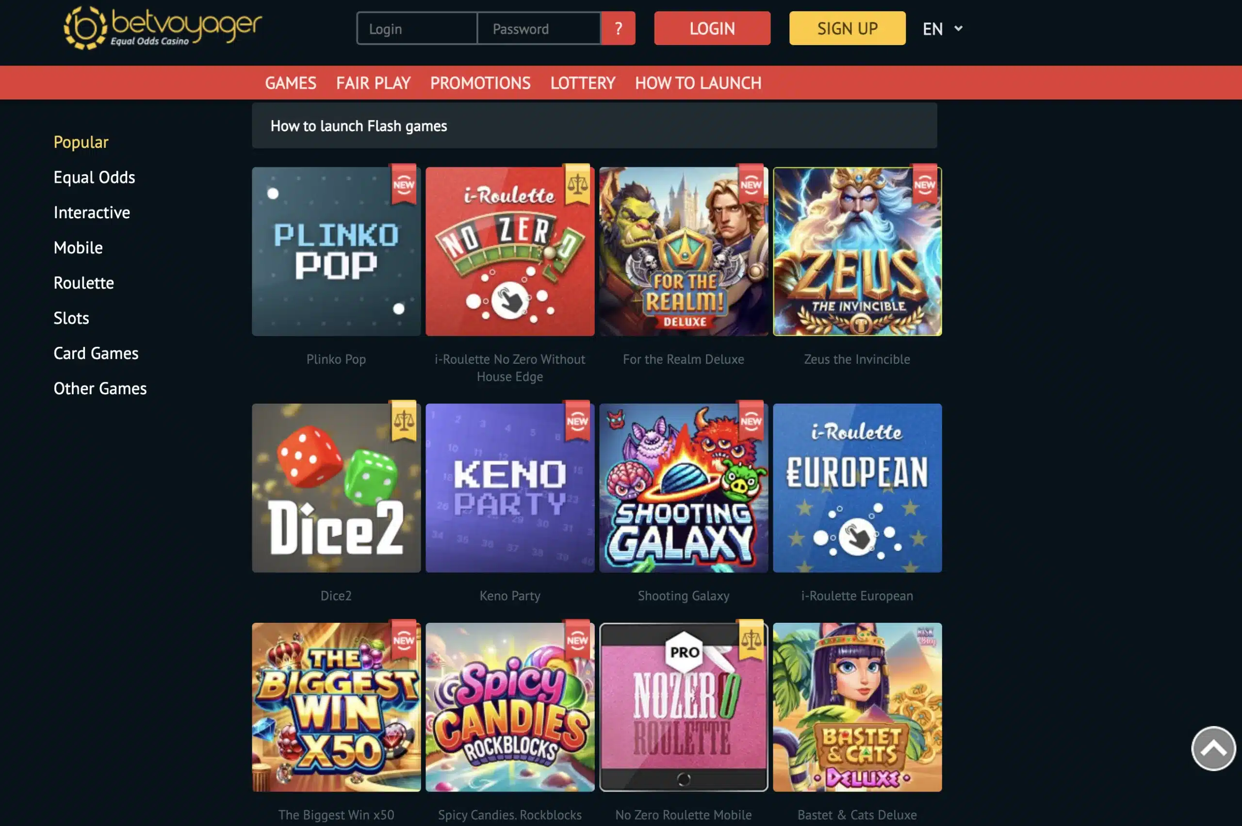Click the scales badge on No Zero Roulette
This screenshot has width=1242, height=826.
tap(751, 640)
